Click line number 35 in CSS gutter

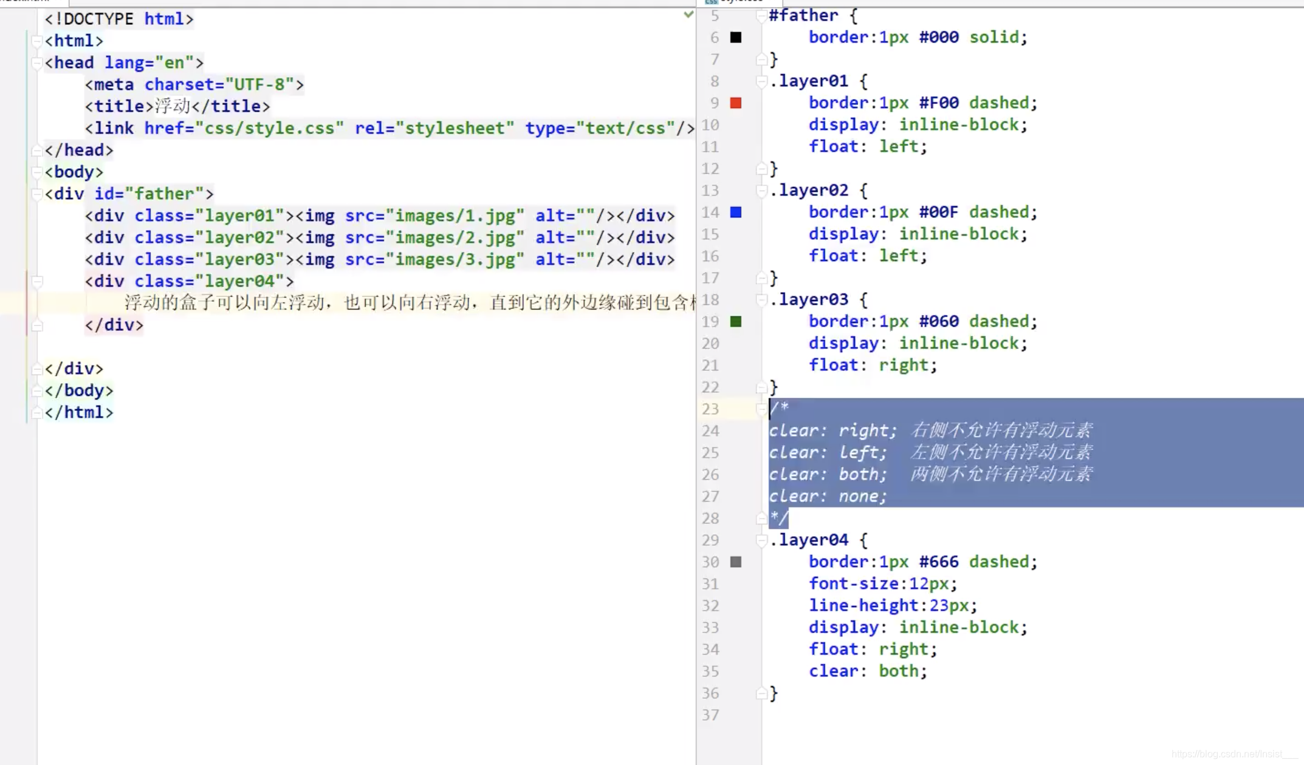(710, 671)
